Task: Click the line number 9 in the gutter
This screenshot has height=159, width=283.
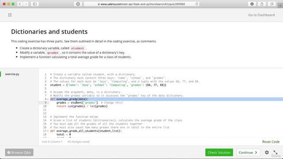Action: point(46,103)
